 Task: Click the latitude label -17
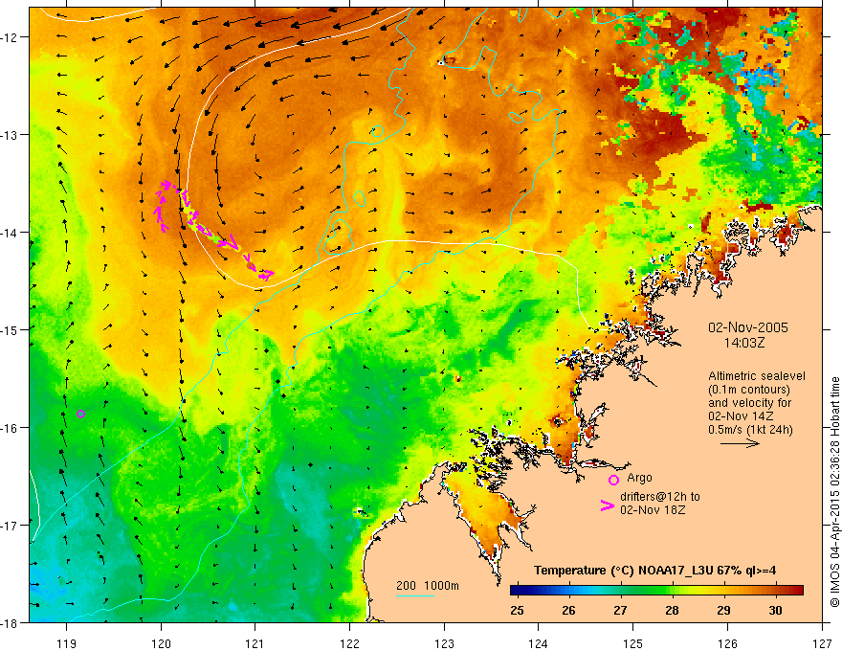(10, 525)
